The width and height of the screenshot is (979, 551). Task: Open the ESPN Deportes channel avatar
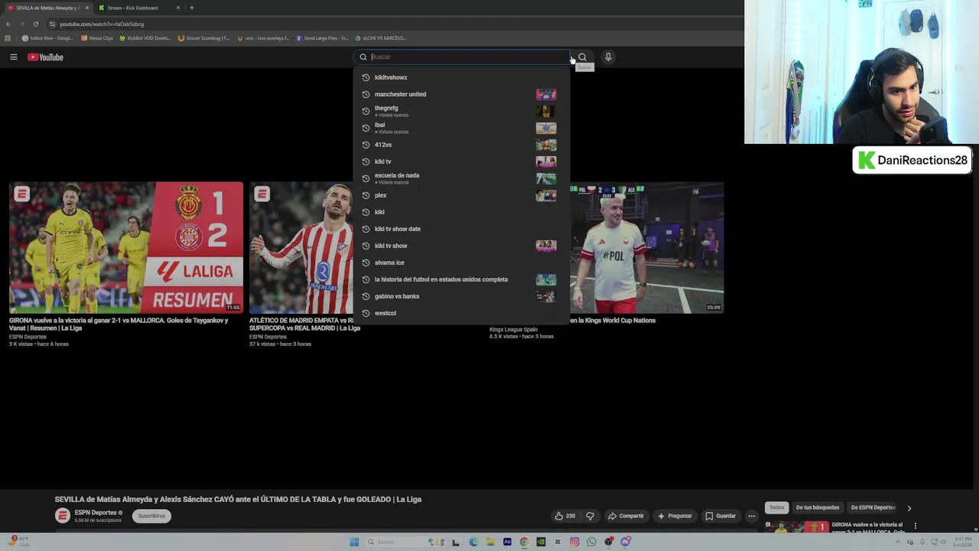63,516
